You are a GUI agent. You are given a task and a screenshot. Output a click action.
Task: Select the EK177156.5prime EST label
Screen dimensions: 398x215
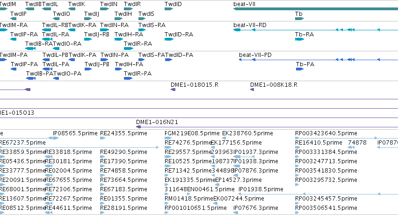(x=236, y=143)
